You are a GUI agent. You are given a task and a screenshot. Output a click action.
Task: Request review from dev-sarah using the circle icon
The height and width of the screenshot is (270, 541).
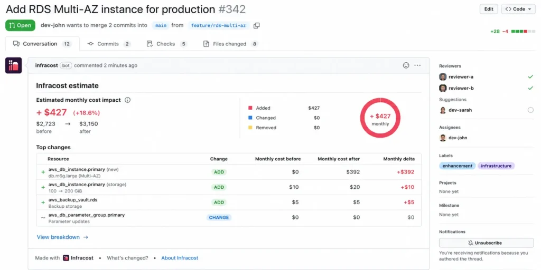tap(530, 110)
